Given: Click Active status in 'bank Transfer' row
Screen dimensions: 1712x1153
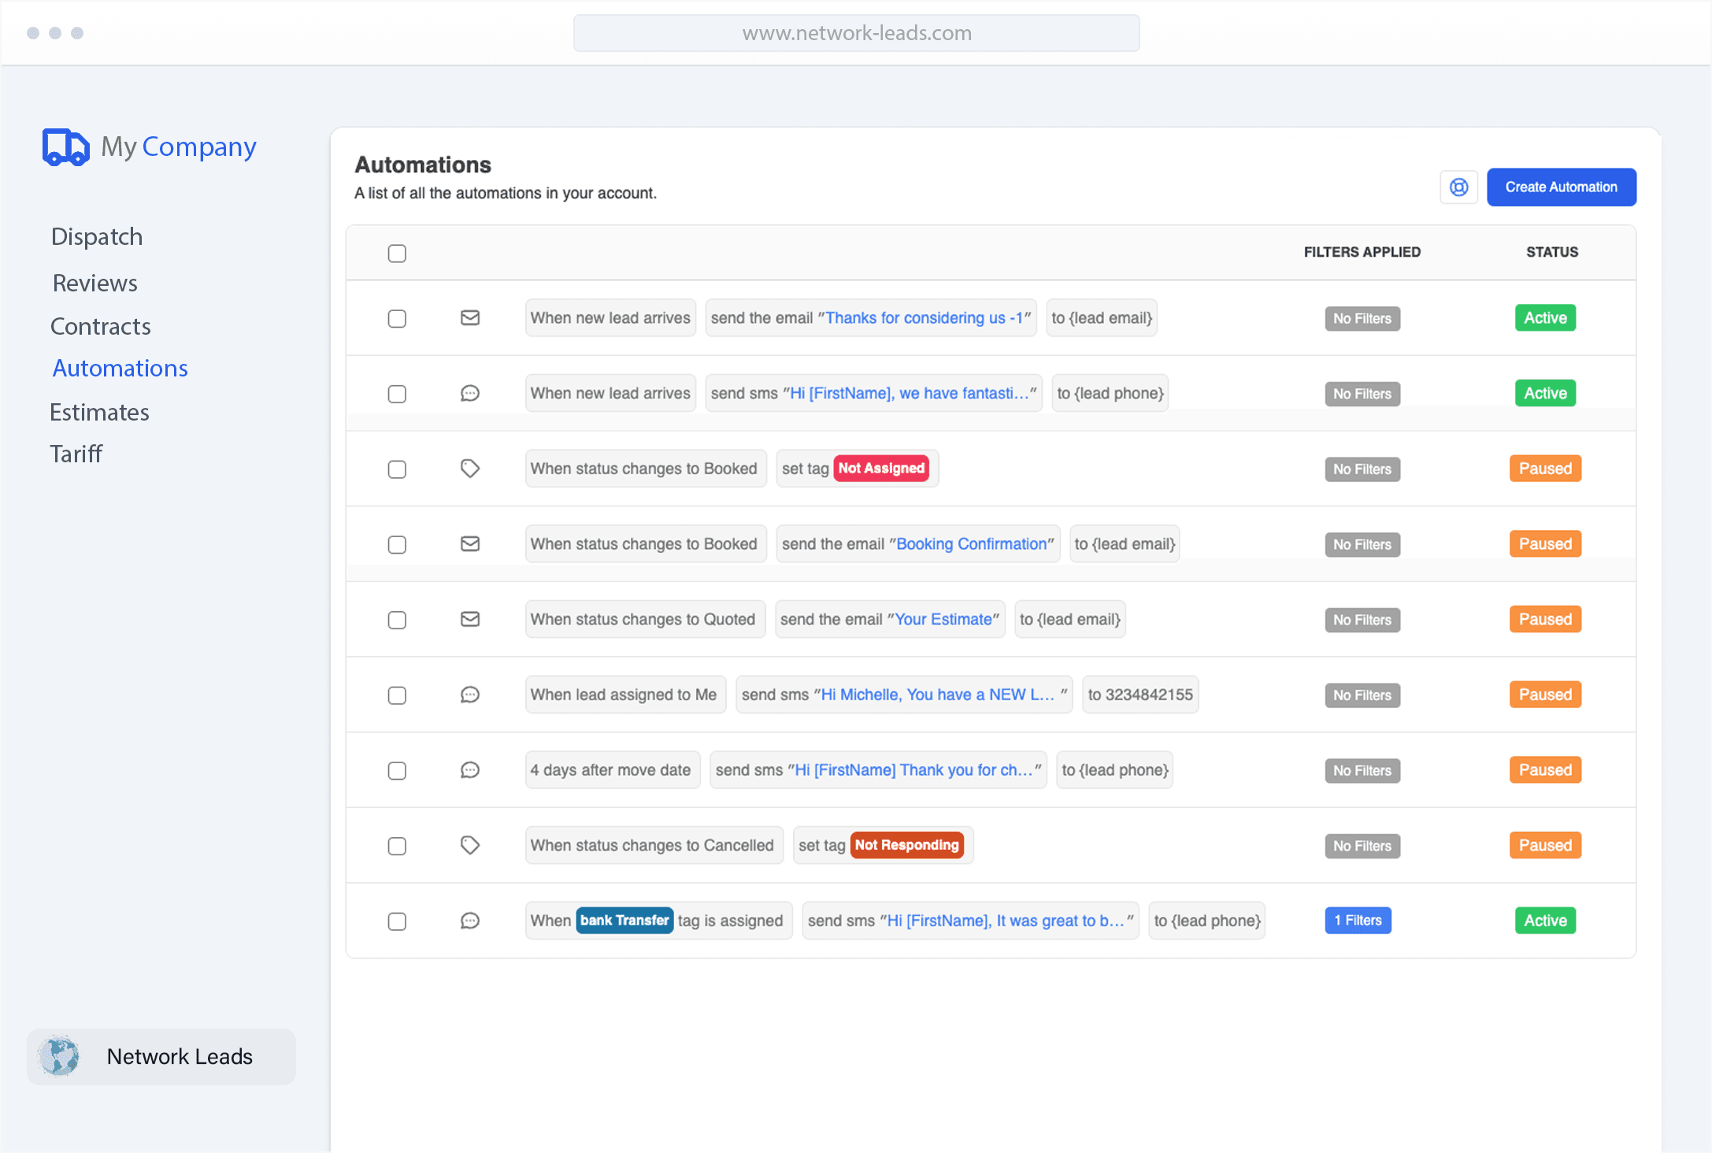Looking at the screenshot, I should pyautogui.click(x=1545, y=921).
